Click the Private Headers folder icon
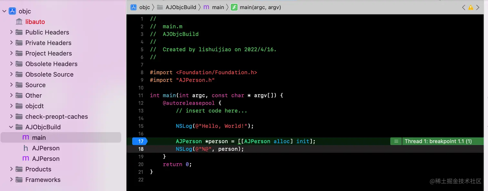488x191 pixels. pos(19,43)
